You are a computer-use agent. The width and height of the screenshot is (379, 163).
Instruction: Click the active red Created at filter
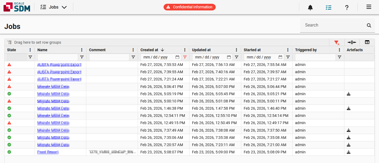185,57
